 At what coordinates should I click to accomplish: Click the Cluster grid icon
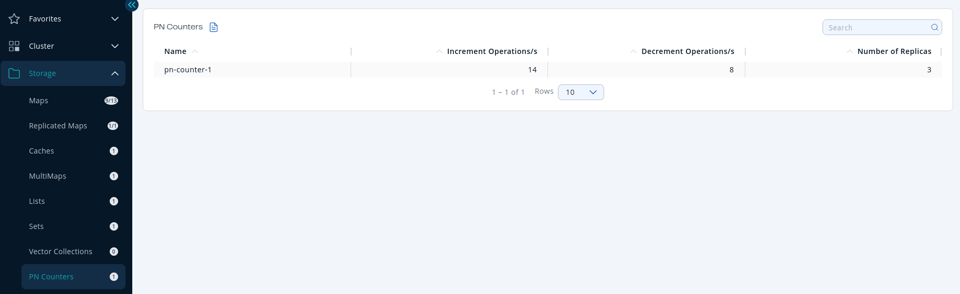point(14,46)
